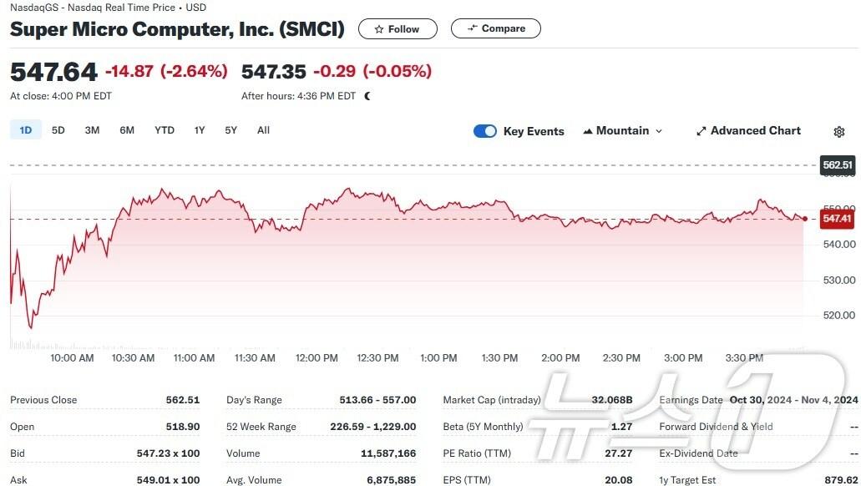The width and height of the screenshot is (861, 486).
Task: Expand the Mountain chart type dropdown
Action: point(658,131)
